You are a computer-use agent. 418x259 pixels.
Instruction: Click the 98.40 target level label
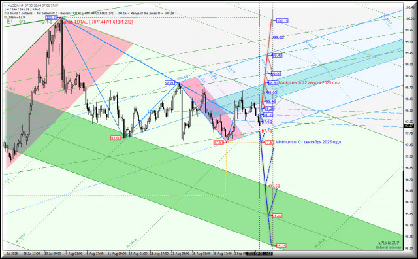coord(270,101)
